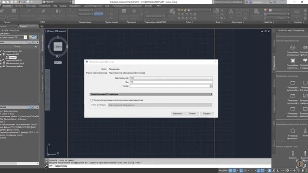Switch МОДЕЛЬ space toggle in status bar
308x173 pixels.
(223, 171)
